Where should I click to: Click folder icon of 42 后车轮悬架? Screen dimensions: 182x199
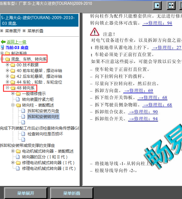click(x=13, y=76)
